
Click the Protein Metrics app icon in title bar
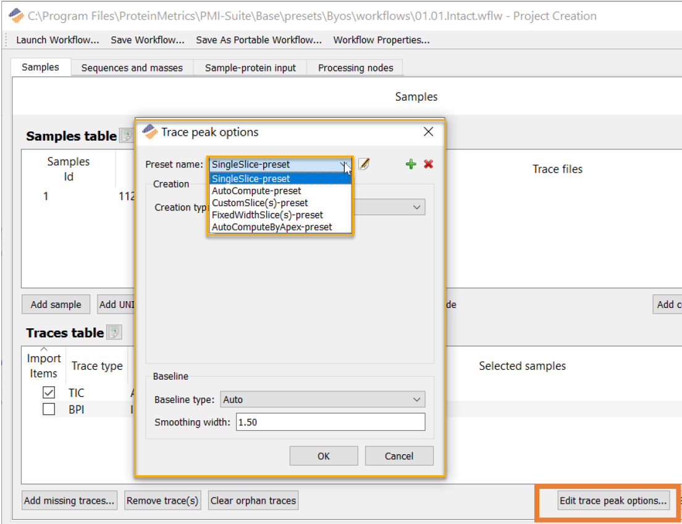click(x=16, y=15)
